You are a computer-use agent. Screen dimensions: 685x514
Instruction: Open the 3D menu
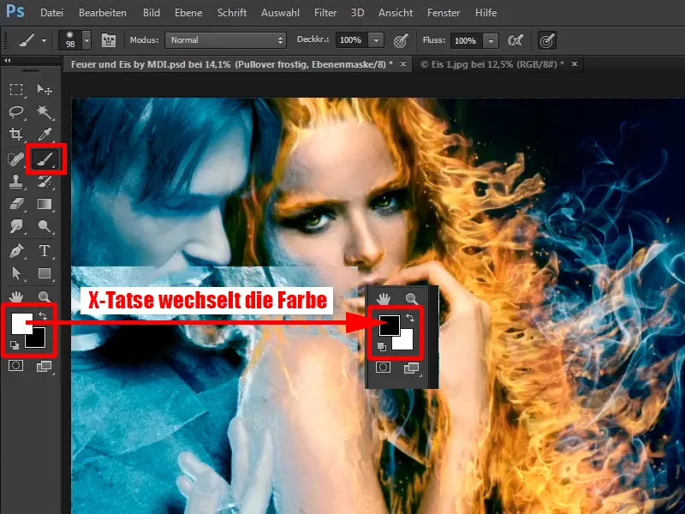coord(357,13)
